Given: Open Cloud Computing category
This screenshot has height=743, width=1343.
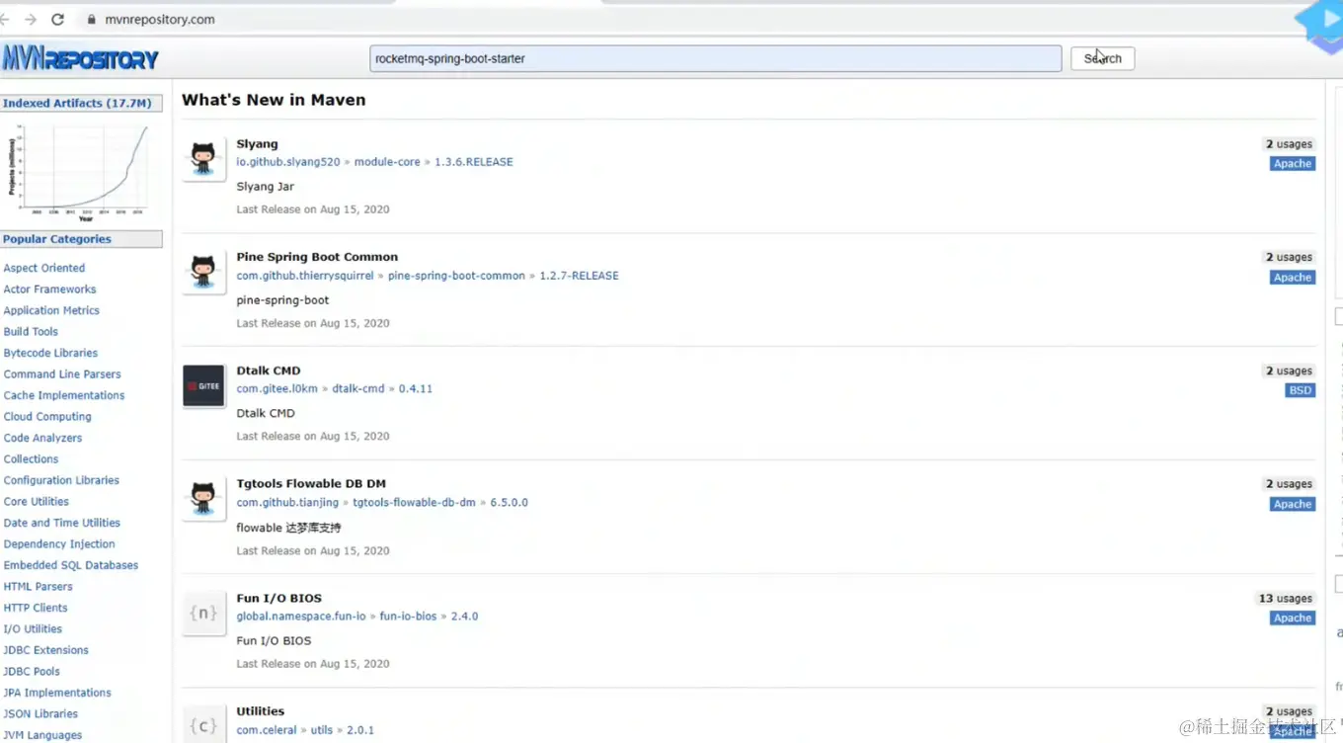Looking at the screenshot, I should (47, 417).
